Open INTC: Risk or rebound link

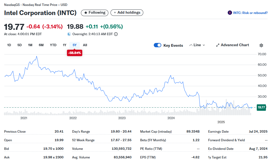pyautogui.click(x=250, y=13)
